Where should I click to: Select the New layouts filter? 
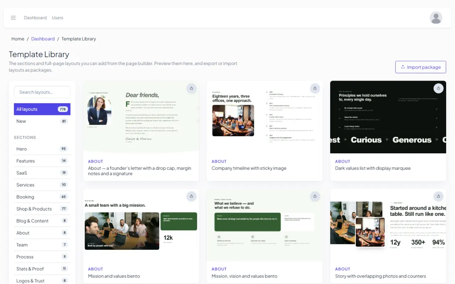point(42,121)
